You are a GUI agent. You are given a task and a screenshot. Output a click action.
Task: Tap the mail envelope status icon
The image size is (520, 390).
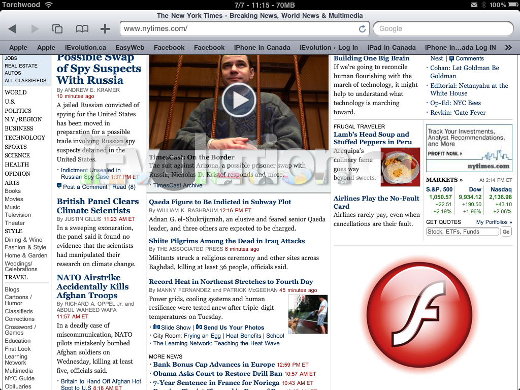[x=474, y=5]
